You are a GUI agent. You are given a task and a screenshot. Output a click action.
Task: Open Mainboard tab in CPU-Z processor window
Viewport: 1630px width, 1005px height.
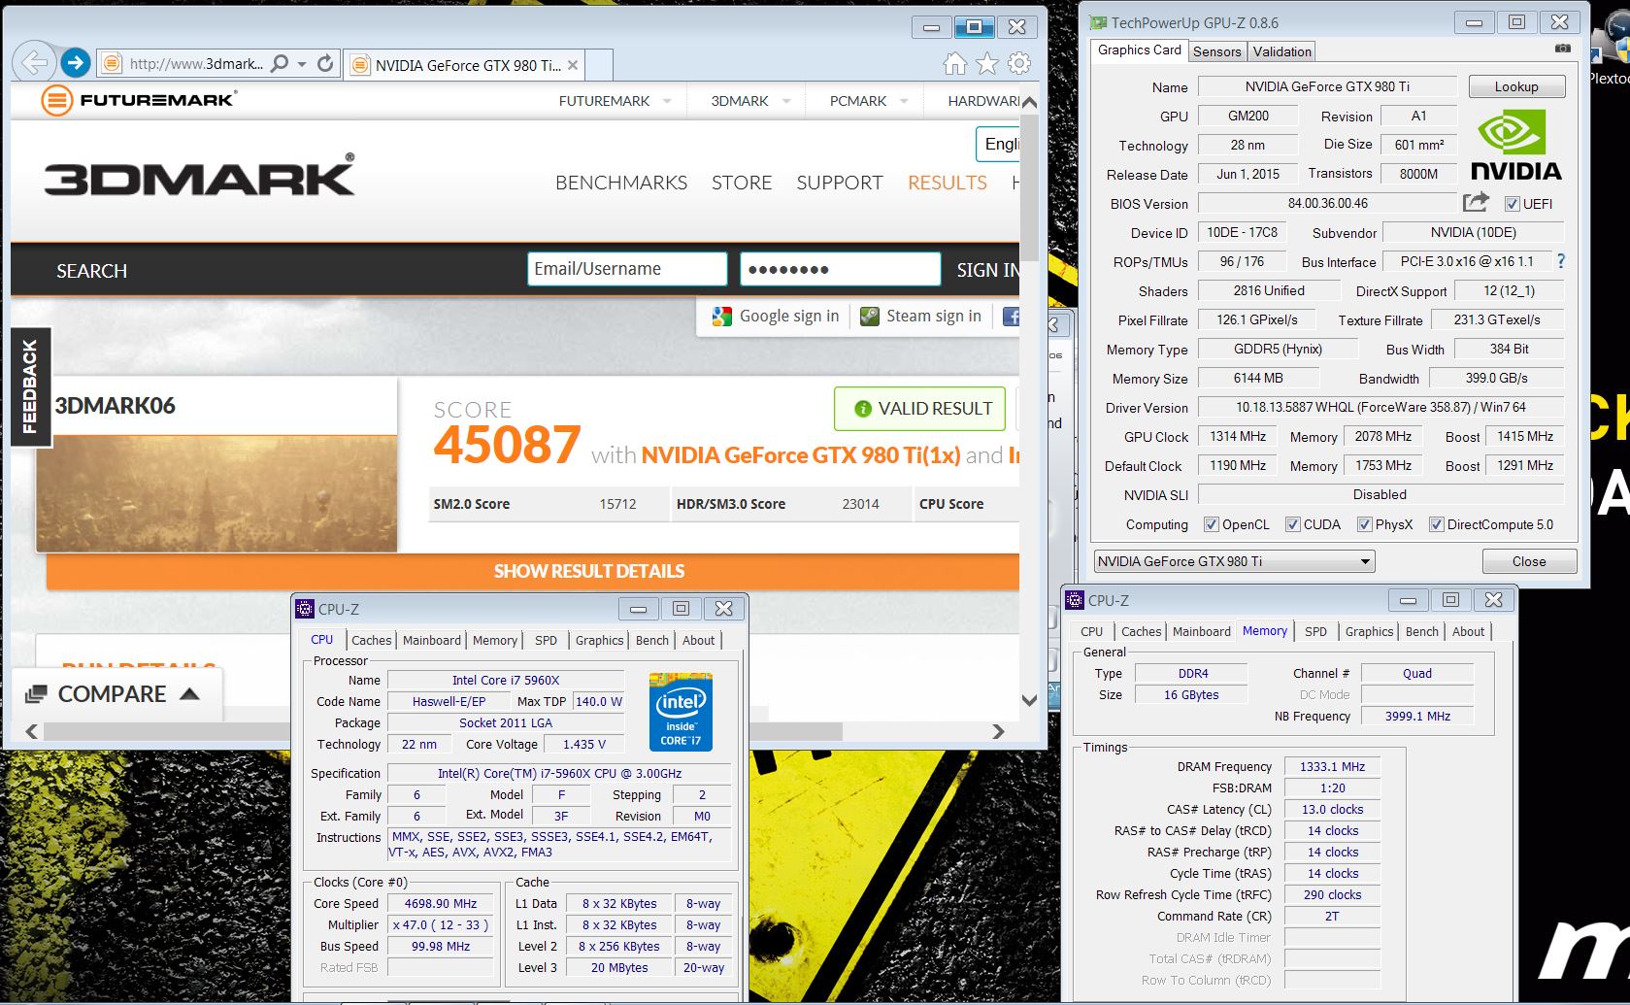[x=432, y=640]
